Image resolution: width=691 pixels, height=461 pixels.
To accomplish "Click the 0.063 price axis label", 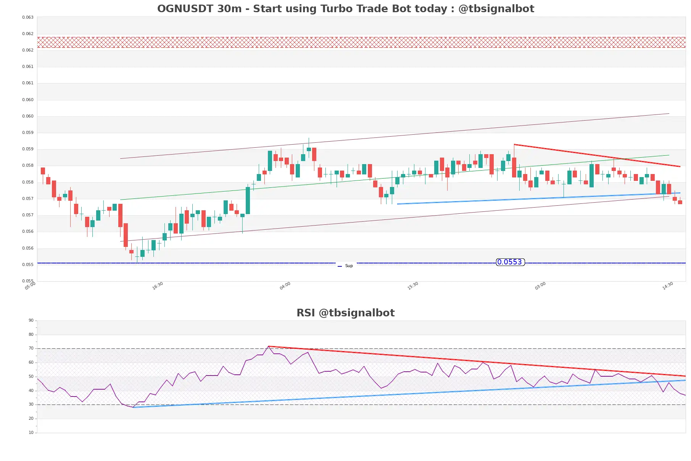I will [x=28, y=18].
